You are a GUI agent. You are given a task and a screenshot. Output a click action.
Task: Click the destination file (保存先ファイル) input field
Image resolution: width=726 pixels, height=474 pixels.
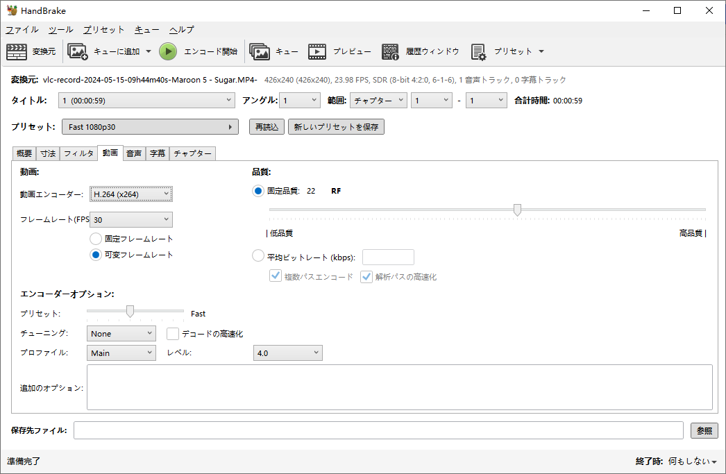pyautogui.click(x=378, y=430)
